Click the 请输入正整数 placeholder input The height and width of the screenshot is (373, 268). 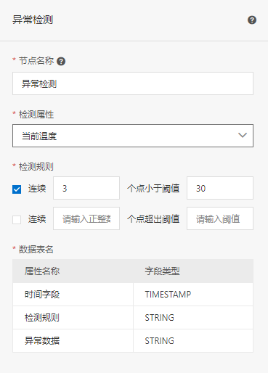pos(86,218)
